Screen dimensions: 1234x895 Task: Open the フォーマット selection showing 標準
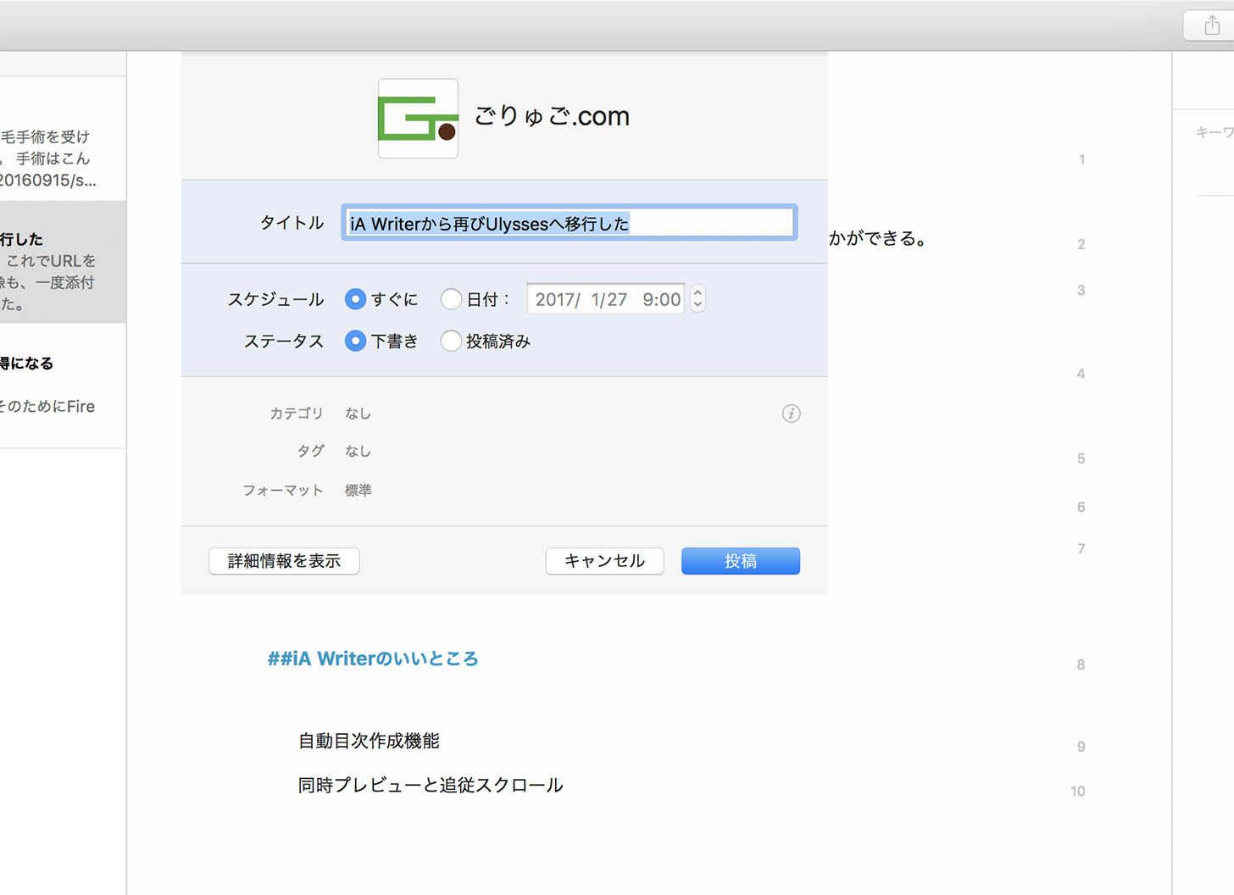click(358, 490)
